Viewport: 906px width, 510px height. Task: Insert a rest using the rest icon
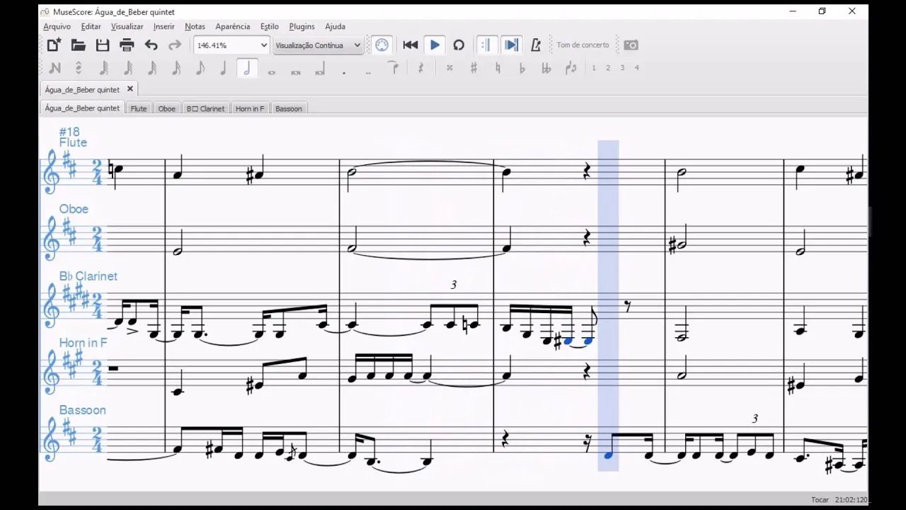click(420, 68)
